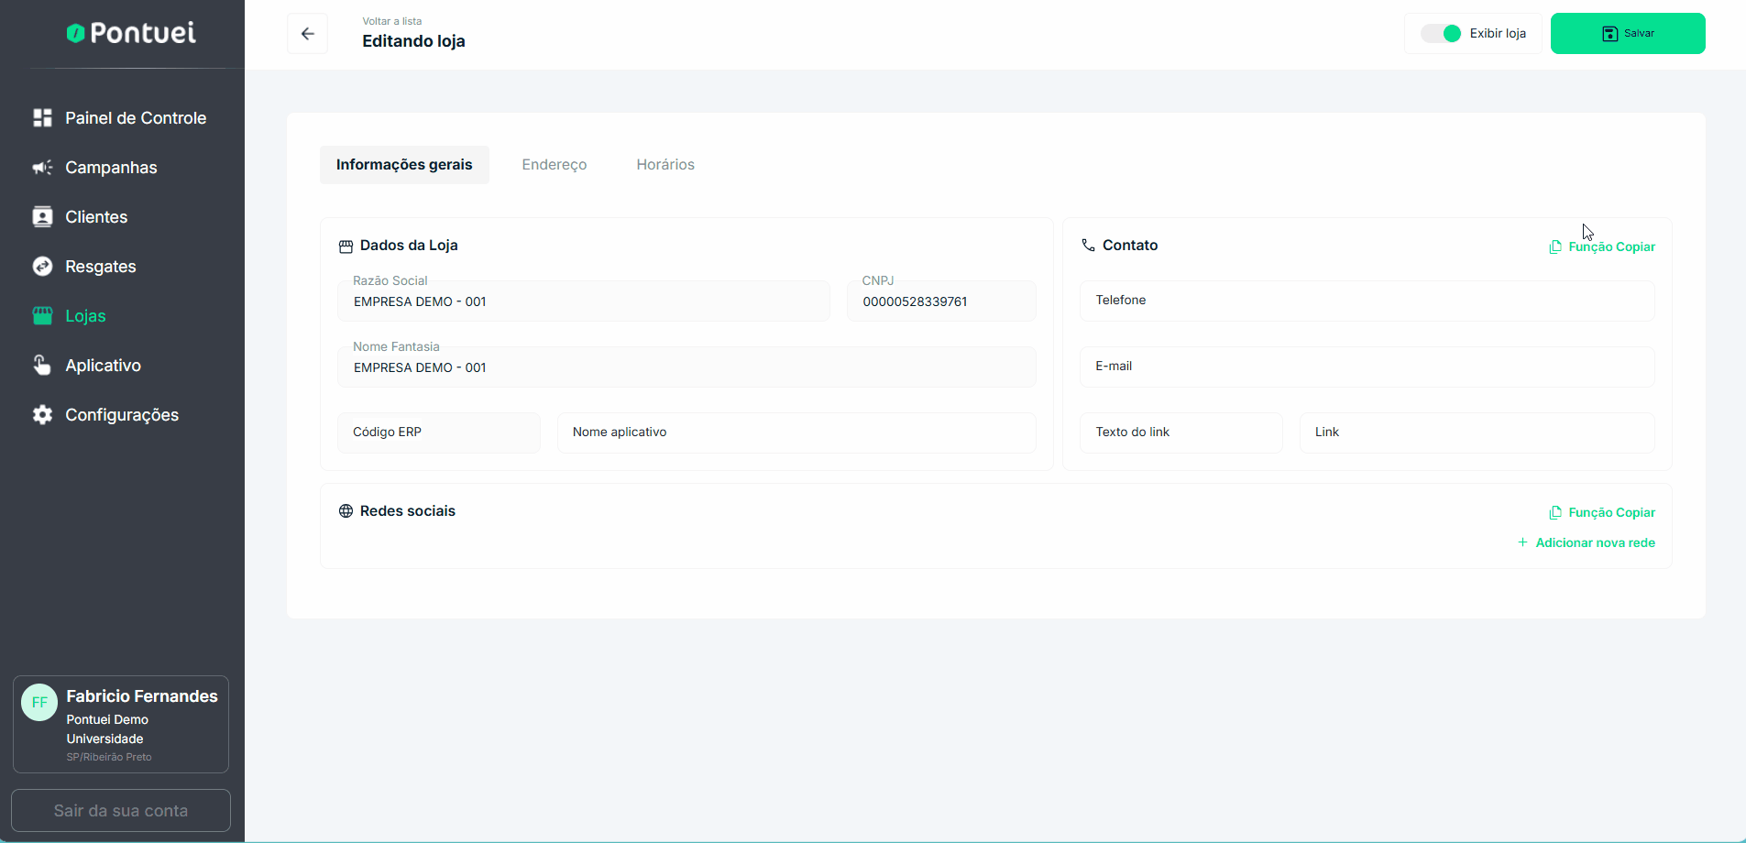Image resolution: width=1746 pixels, height=843 pixels.
Task: Switch to the Endereço tab
Action: pos(554,165)
